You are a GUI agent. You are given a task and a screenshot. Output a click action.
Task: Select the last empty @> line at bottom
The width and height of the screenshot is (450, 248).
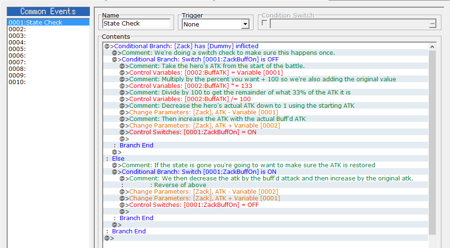pyautogui.click(x=109, y=238)
